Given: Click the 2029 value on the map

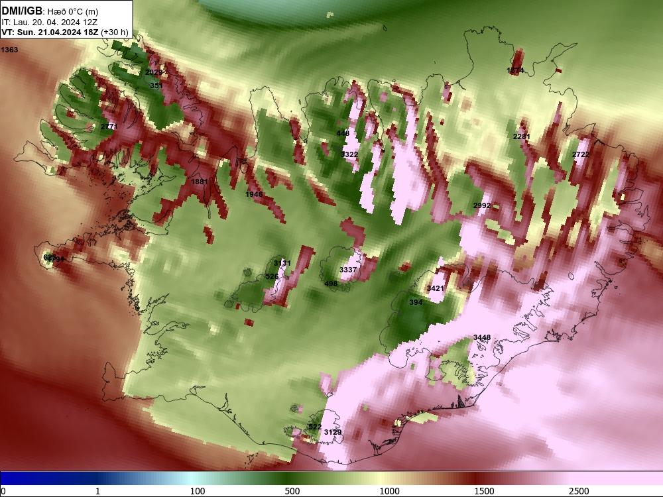Looking at the screenshot, I should tap(154, 72).
